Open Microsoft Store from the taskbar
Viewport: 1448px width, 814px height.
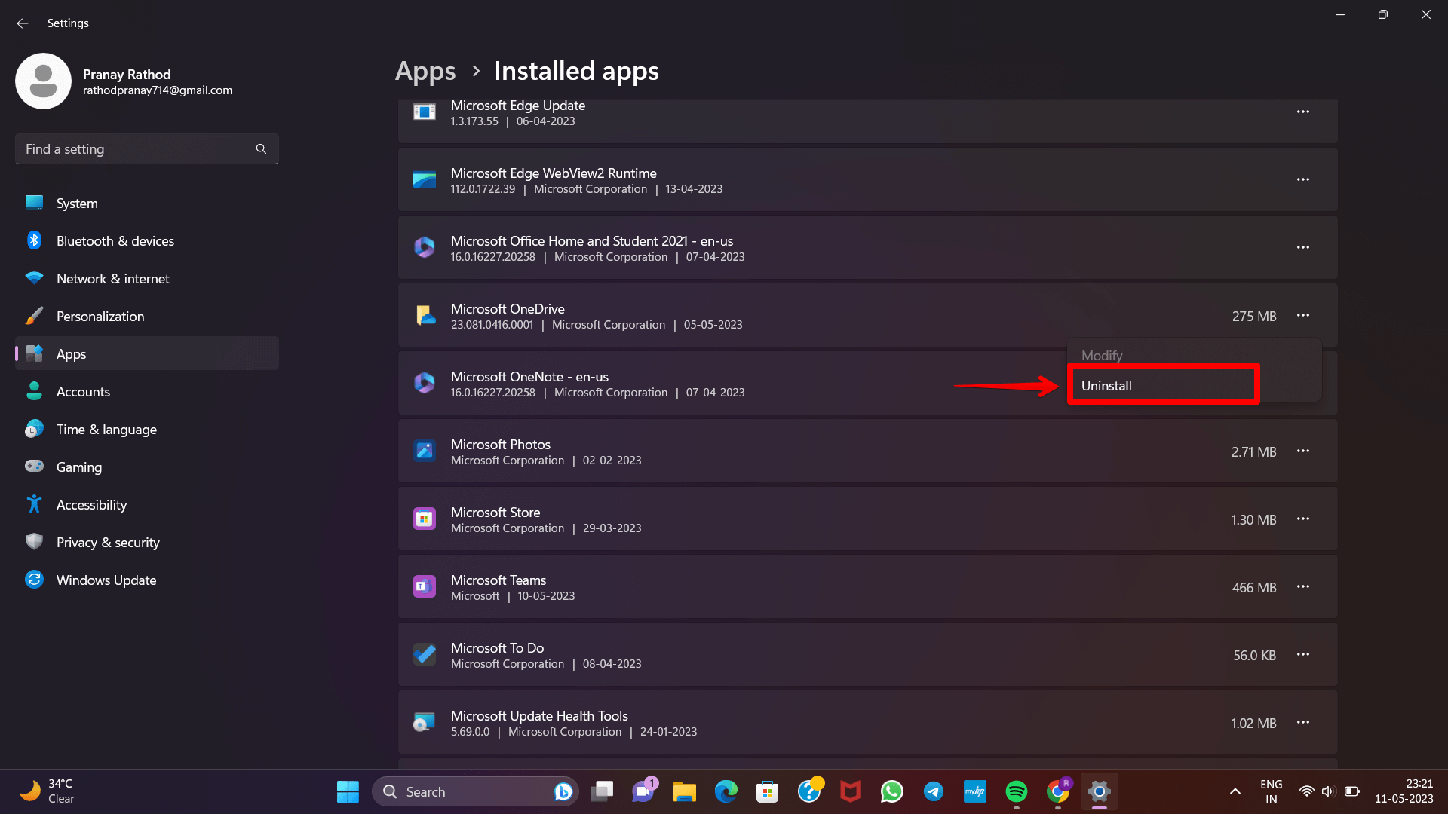(768, 791)
